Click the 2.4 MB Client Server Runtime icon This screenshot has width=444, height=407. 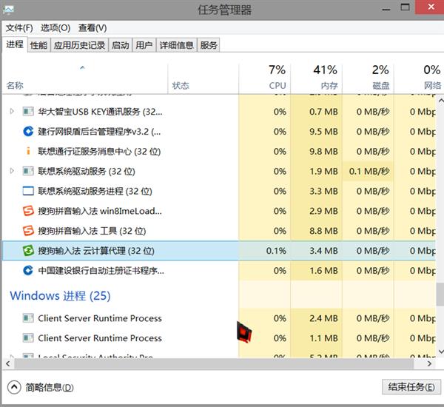point(28,318)
